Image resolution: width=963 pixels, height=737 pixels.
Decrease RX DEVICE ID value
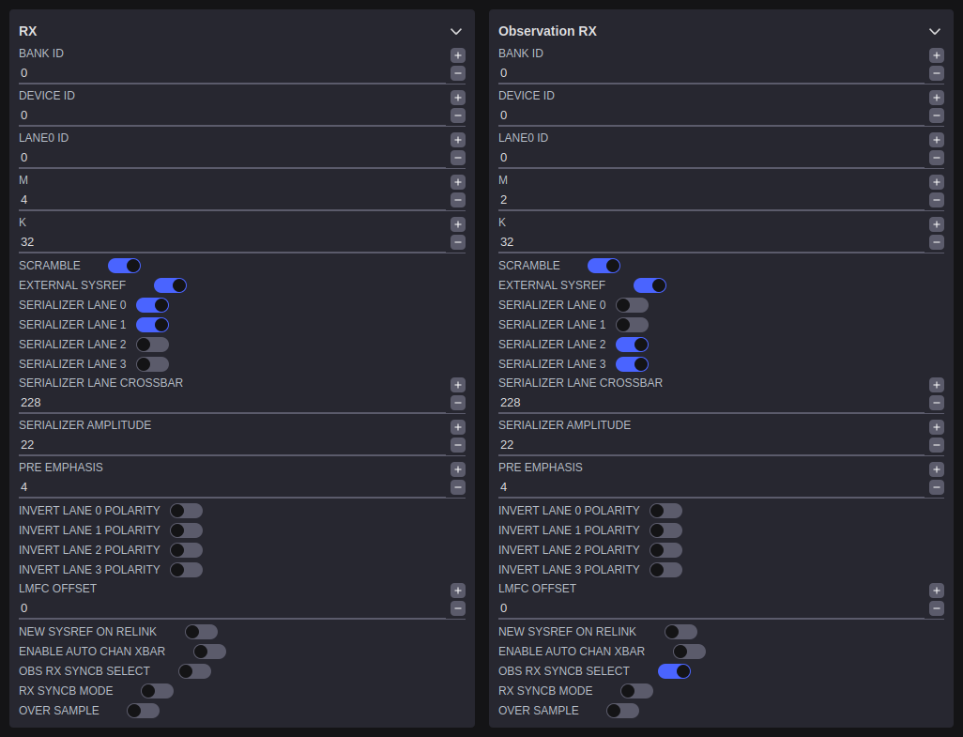[x=457, y=115]
